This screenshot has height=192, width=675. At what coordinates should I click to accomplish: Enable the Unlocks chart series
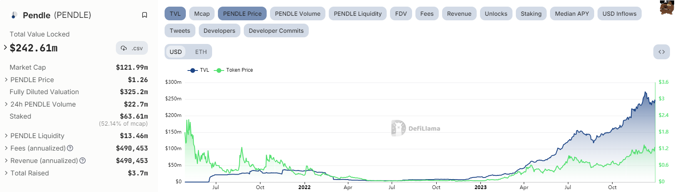[x=496, y=14]
